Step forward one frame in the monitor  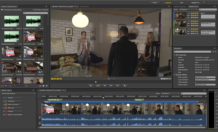click(117, 86)
